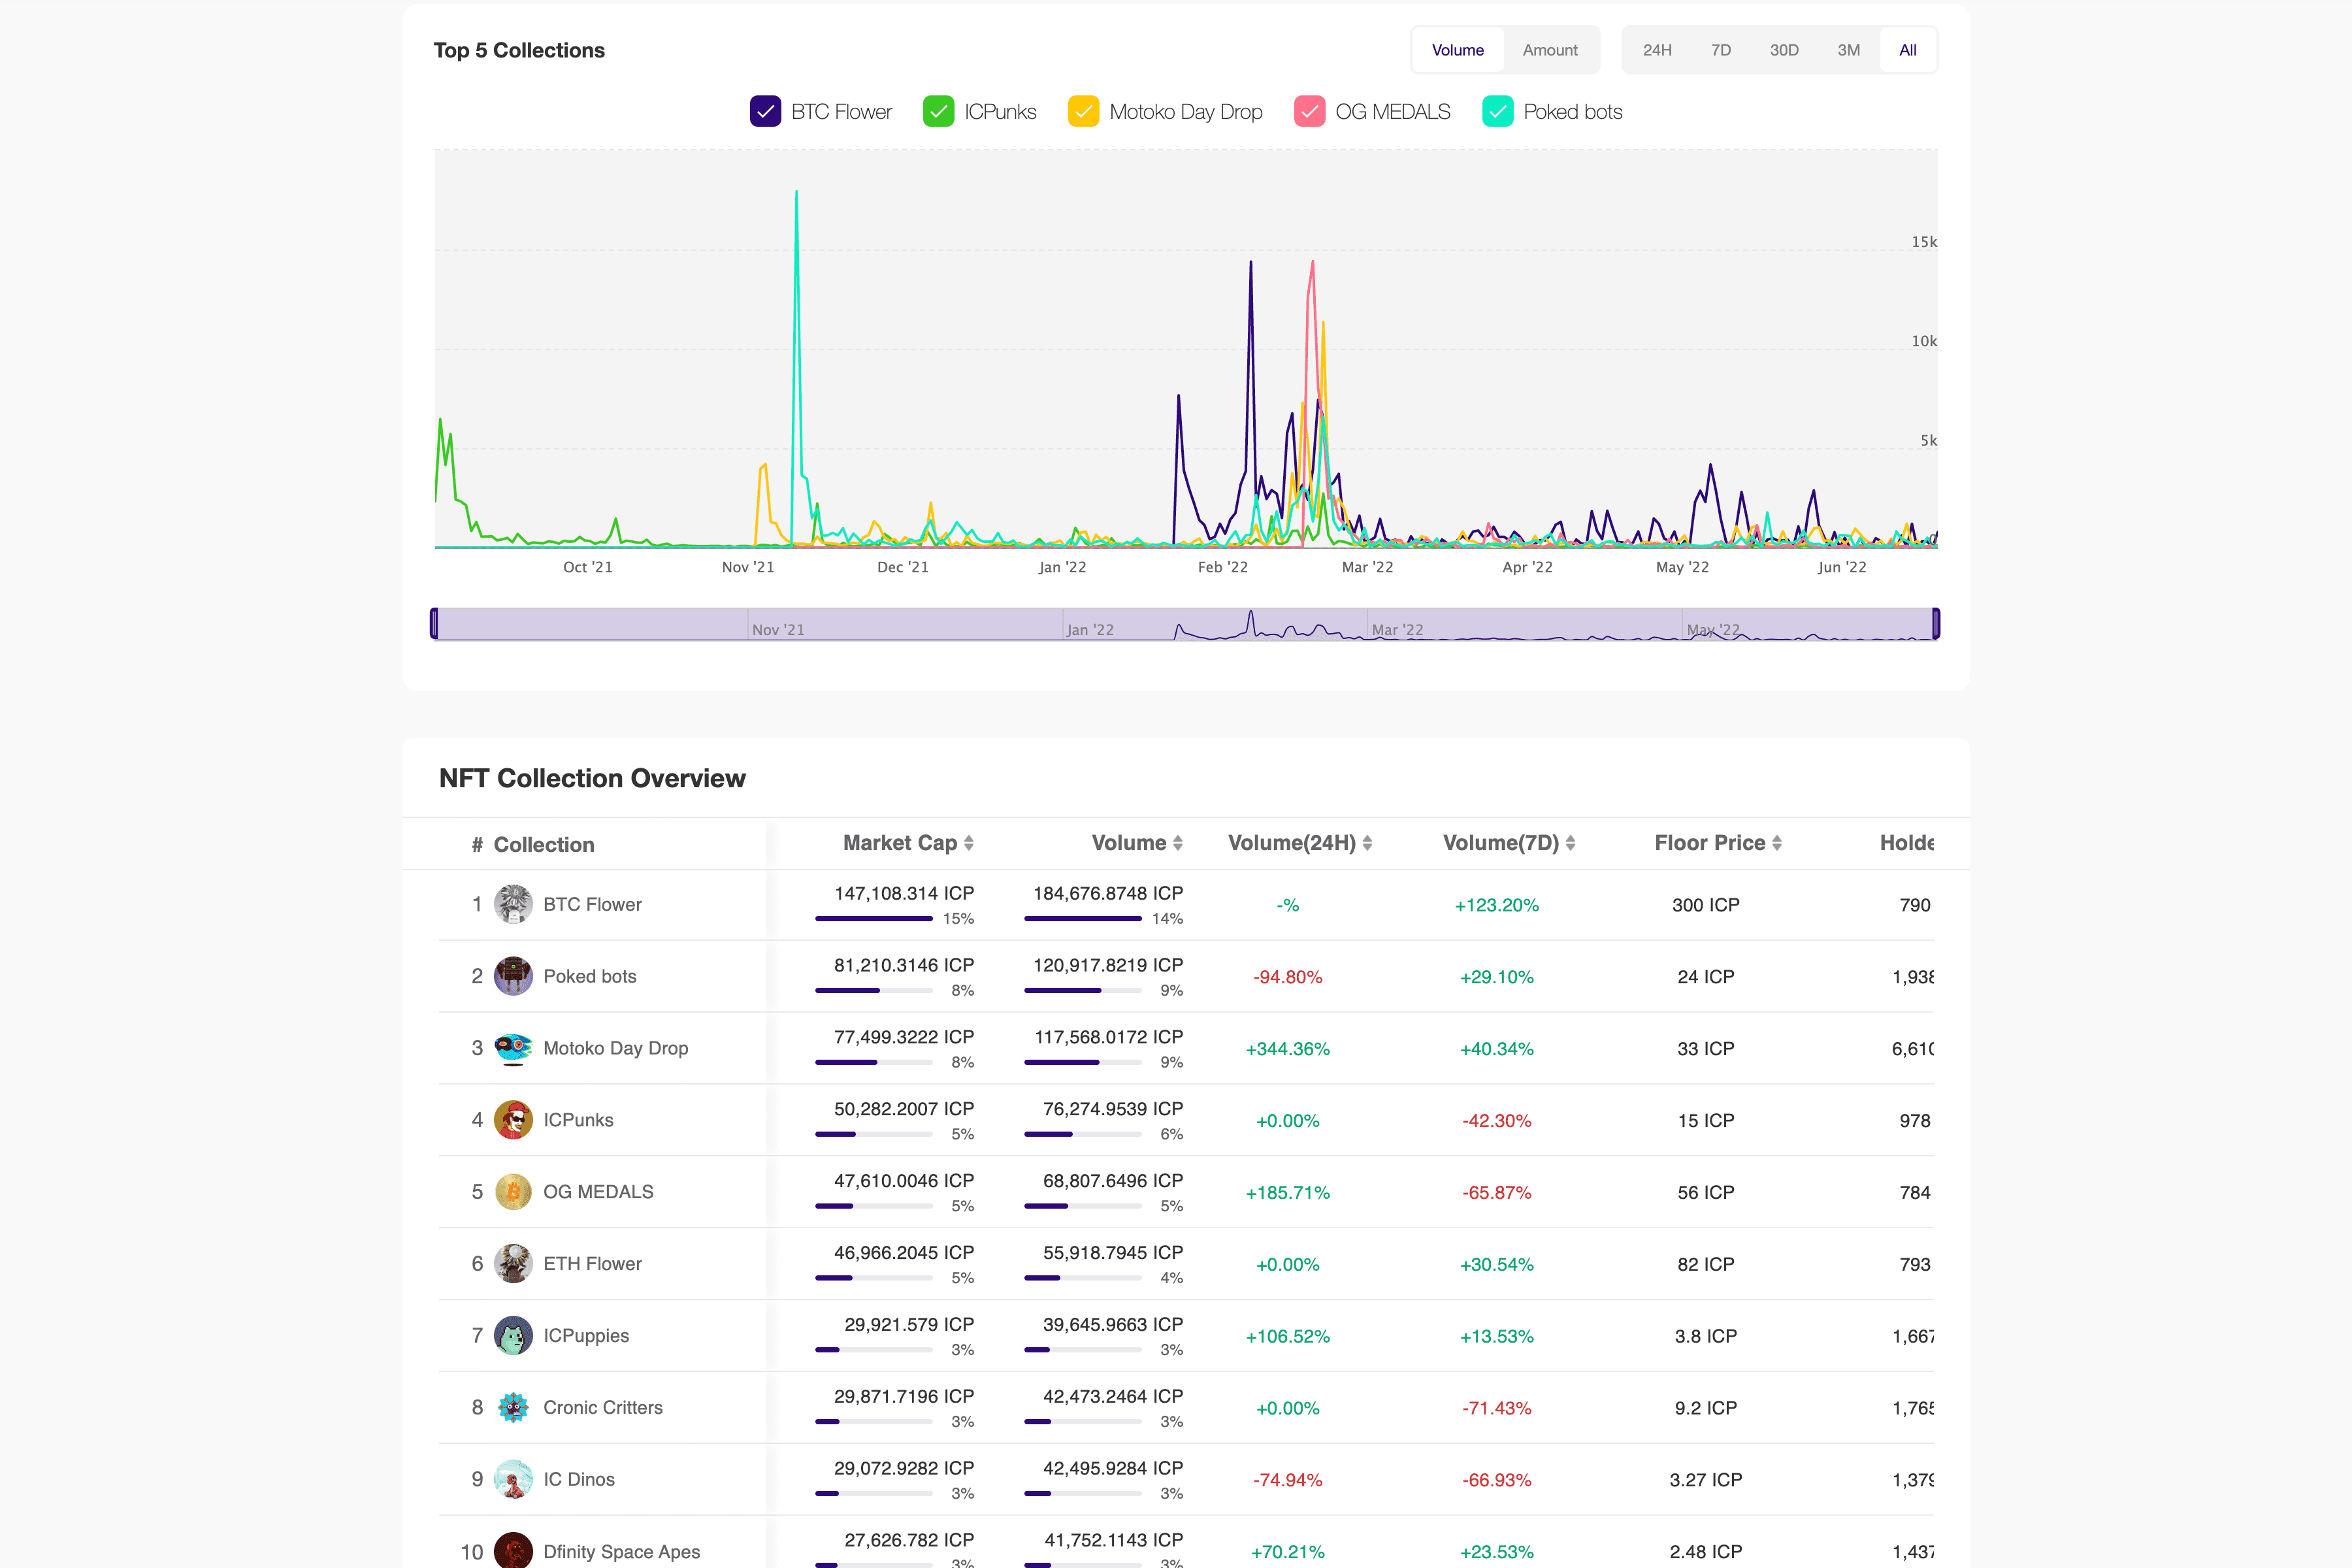
Task: Sort table by Market Cap arrows
Action: 968,843
